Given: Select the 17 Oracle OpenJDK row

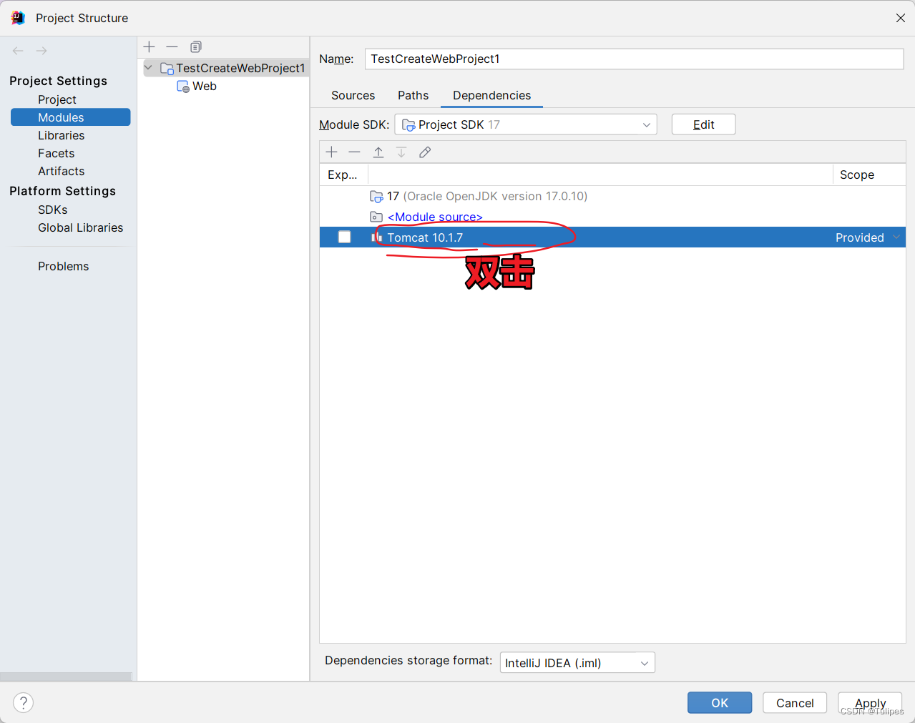Looking at the screenshot, I should (x=612, y=196).
